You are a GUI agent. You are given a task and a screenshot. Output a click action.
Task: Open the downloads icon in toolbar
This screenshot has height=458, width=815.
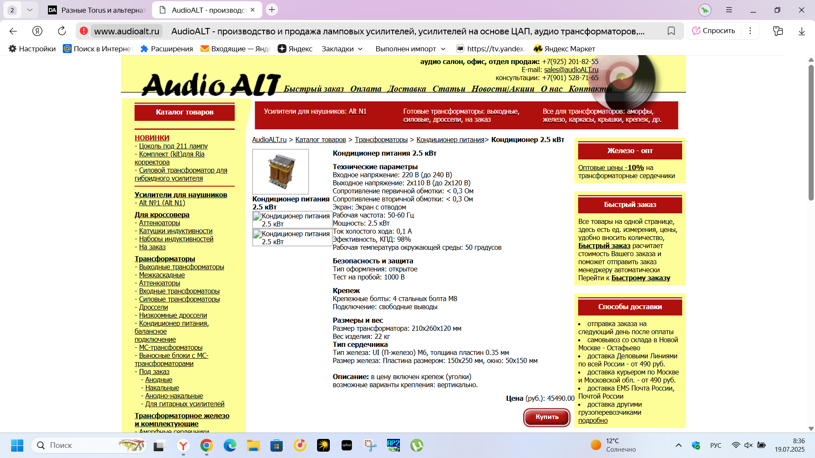(801, 31)
